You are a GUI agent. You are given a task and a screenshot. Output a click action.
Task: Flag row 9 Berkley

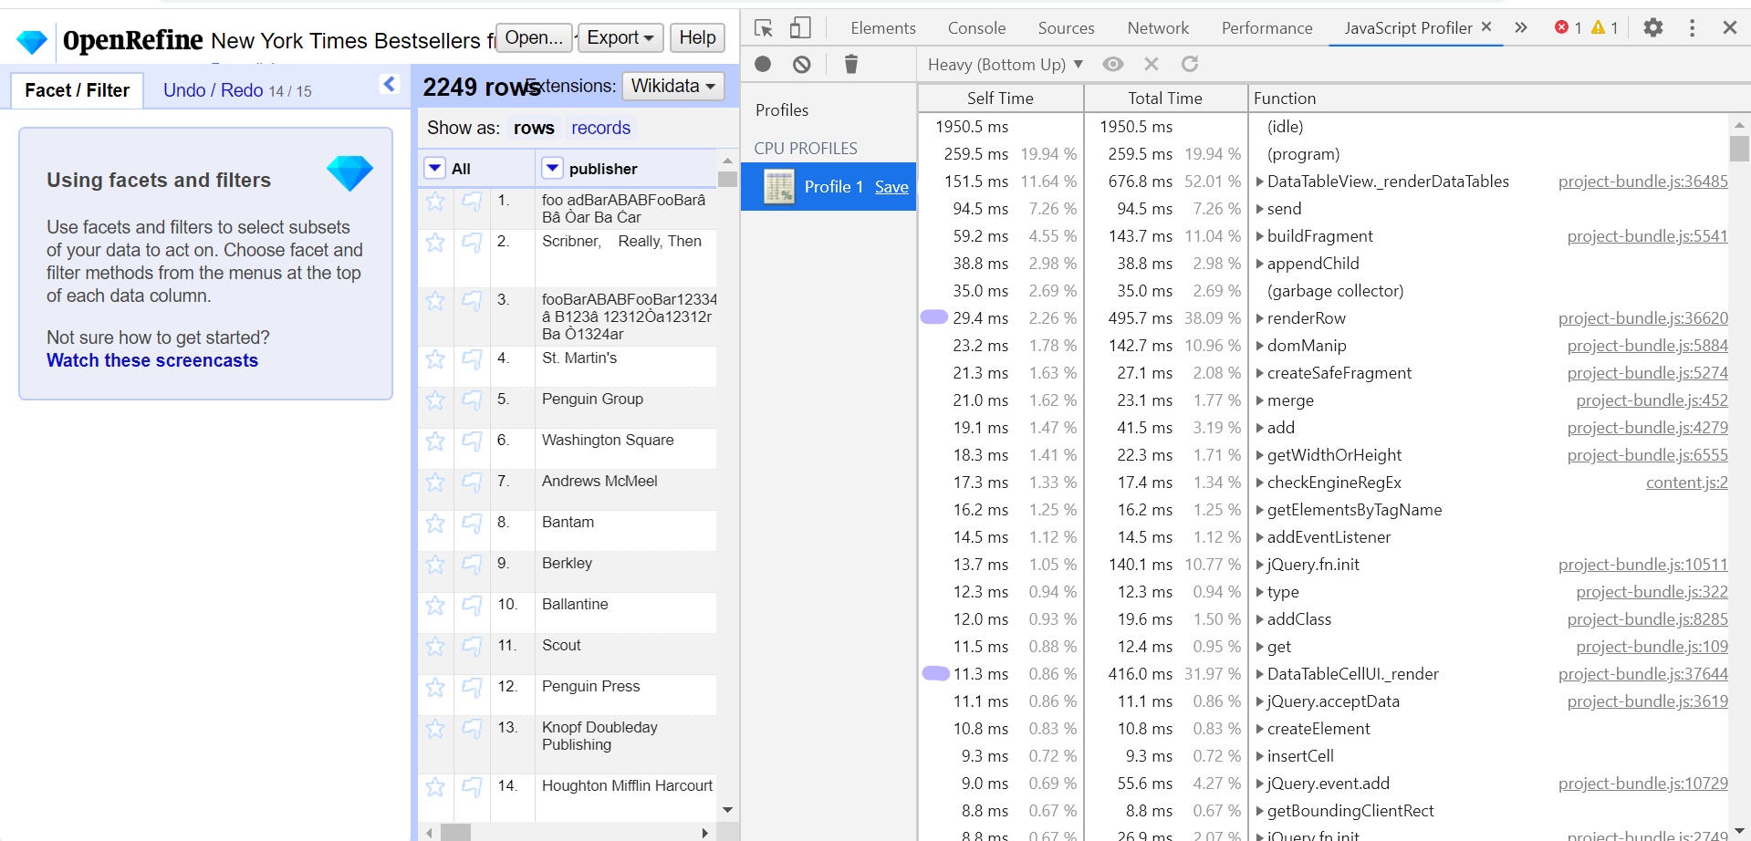(x=472, y=564)
